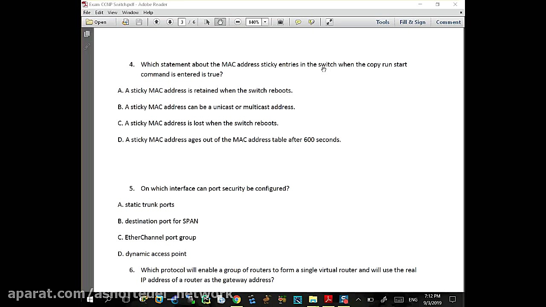Open Task View on the taskbar
Image resolution: width=546 pixels, height=307 pixels.
coord(126,300)
